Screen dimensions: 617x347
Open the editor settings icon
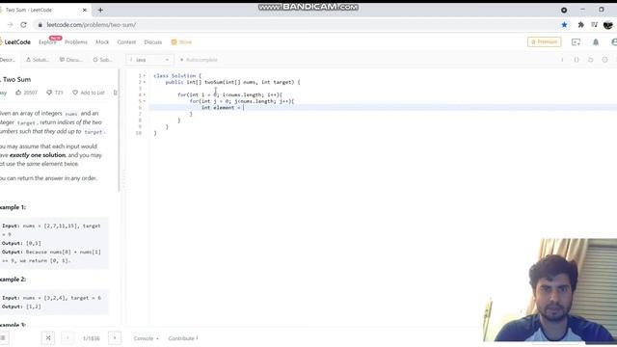pos(604,60)
